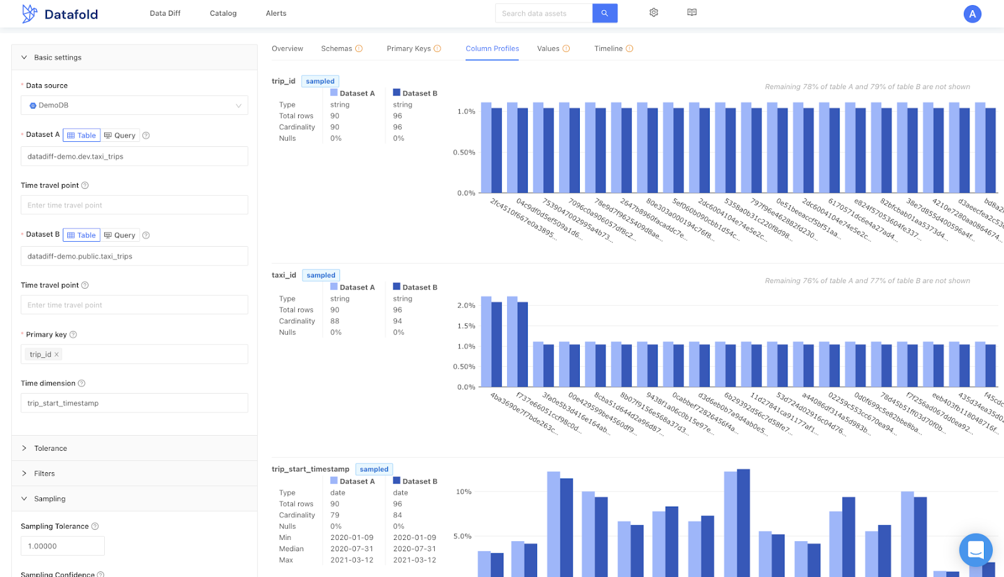Screen dimensions: 1004x577
Task: Expand the Filters section
Action: pyautogui.click(x=134, y=473)
